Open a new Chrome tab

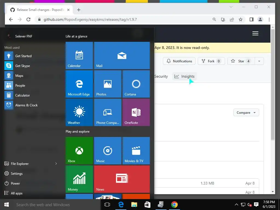79,10
